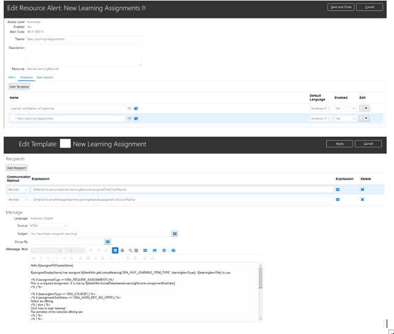Switch to the Run Options tab
This screenshot has height=334, width=394.
[x=45, y=77]
